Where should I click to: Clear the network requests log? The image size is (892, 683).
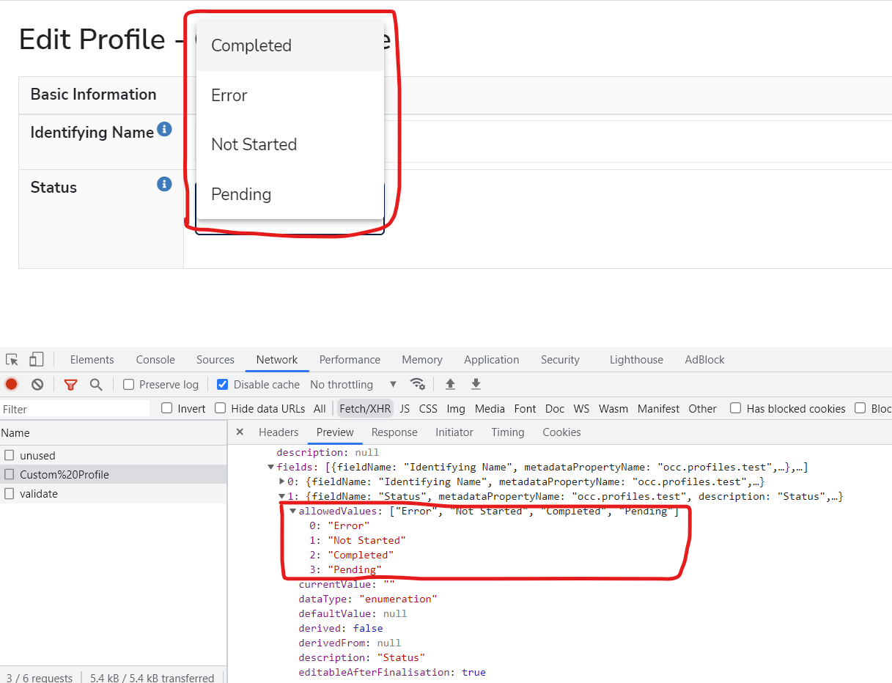(37, 383)
